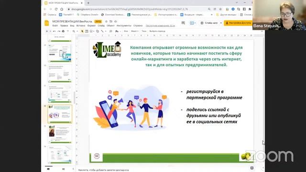Open a new browser tab

(88, 3)
